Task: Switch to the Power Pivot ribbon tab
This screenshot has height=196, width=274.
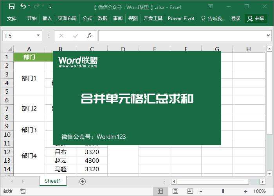Action: coord(181,18)
